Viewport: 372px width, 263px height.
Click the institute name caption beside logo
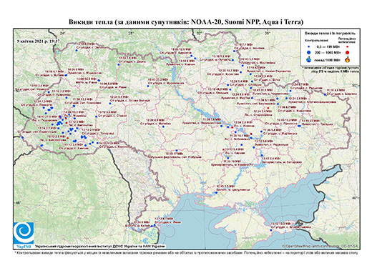99,247
